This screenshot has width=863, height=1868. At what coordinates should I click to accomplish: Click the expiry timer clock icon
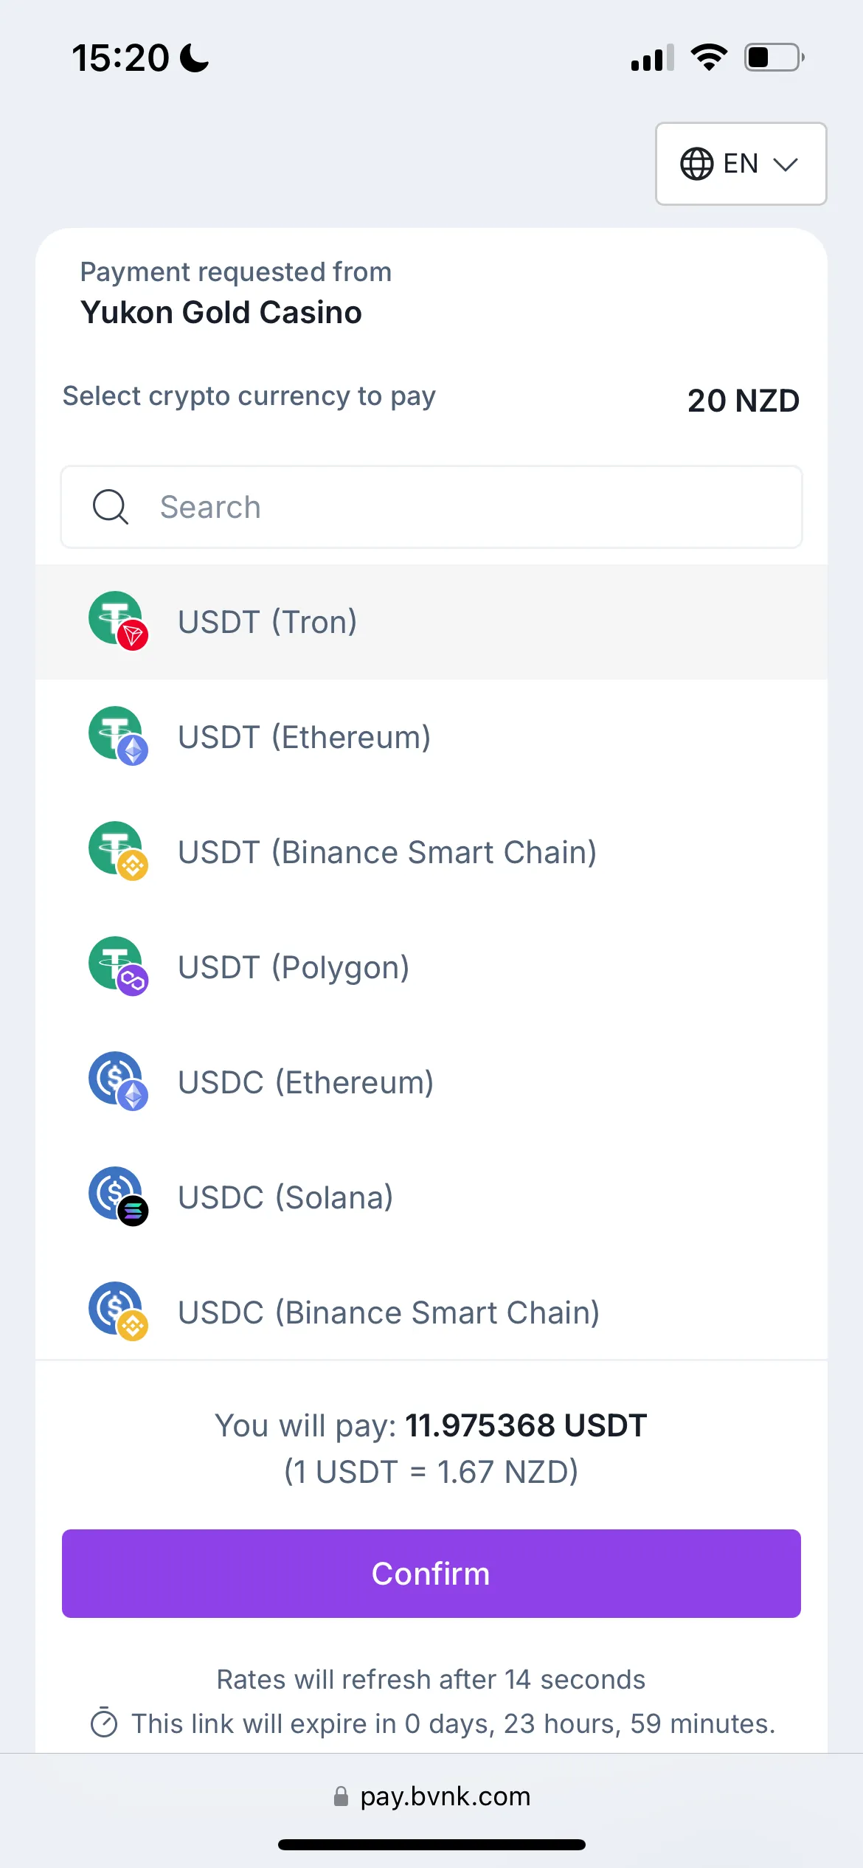tap(104, 1723)
